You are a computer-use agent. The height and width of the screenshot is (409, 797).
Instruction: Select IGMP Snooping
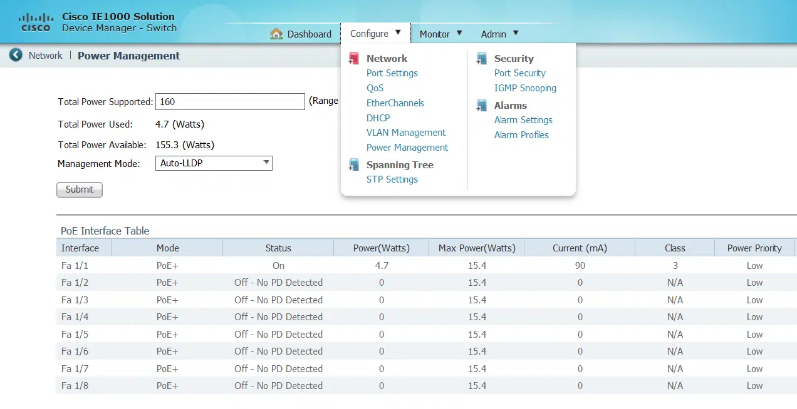[x=525, y=88]
